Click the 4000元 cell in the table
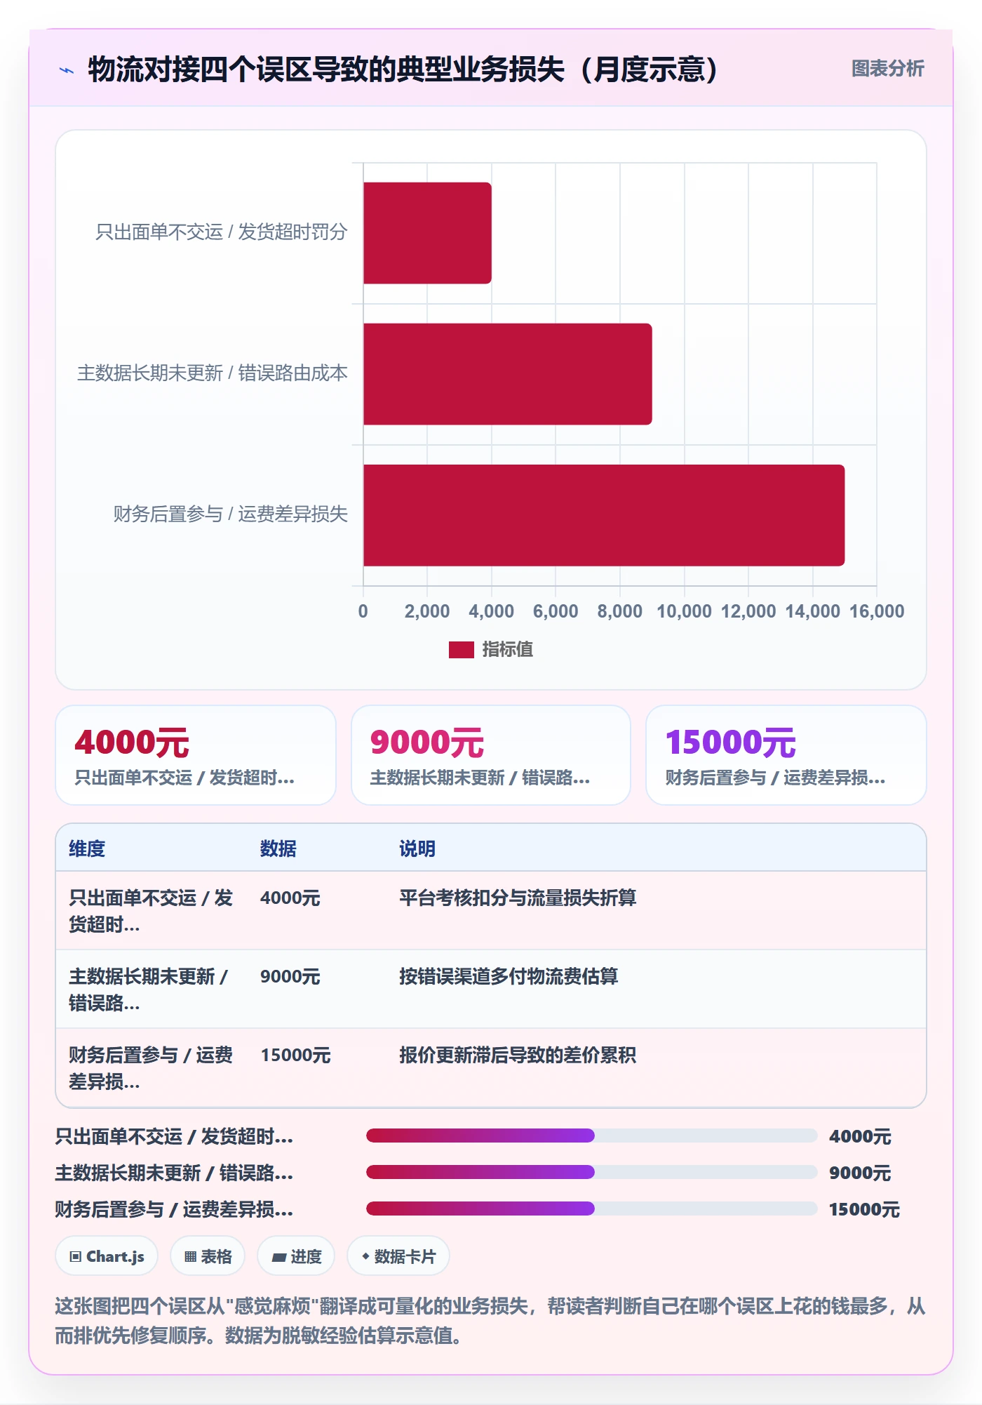The width and height of the screenshot is (982, 1405). [290, 898]
